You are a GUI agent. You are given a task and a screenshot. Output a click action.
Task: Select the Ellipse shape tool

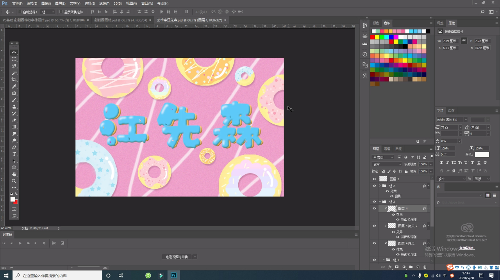(x=14, y=167)
